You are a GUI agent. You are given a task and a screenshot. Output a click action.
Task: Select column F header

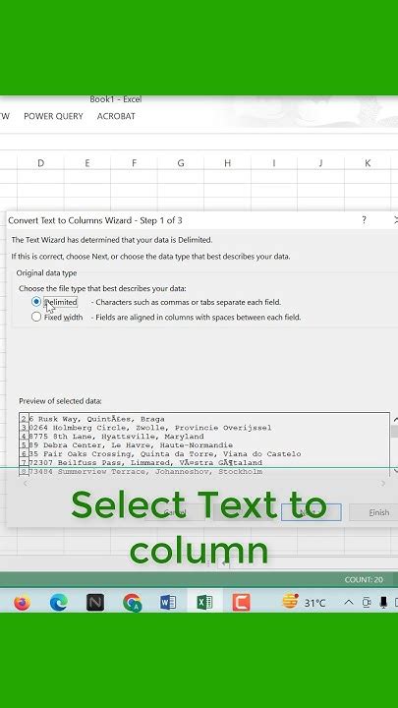[x=134, y=163]
